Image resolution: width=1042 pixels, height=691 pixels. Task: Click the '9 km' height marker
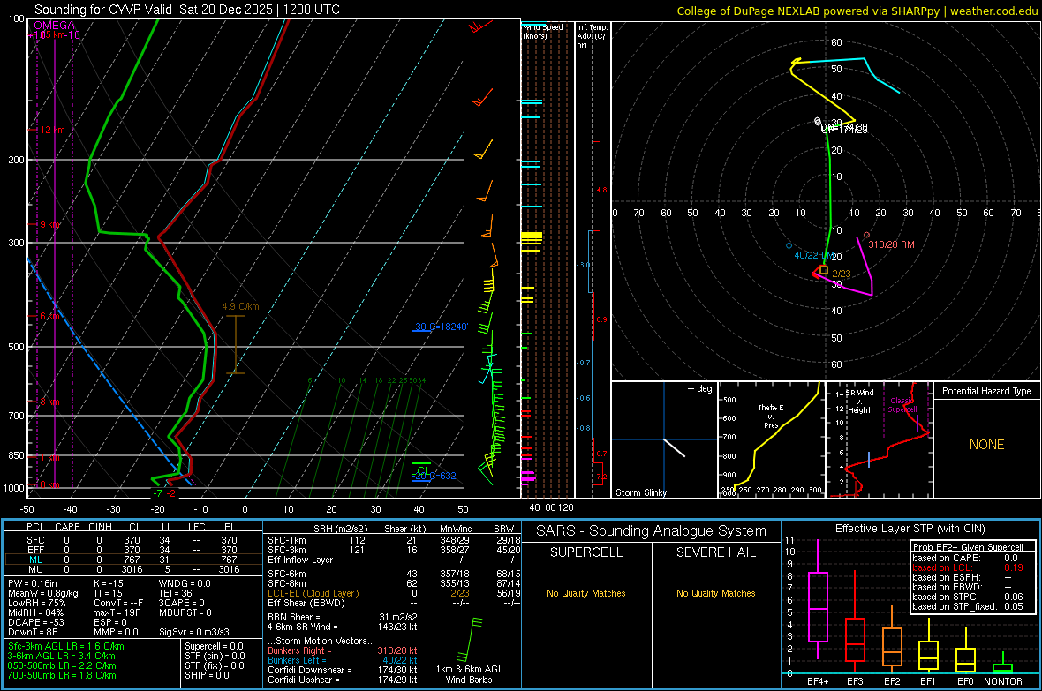pyautogui.click(x=49, y=224)
